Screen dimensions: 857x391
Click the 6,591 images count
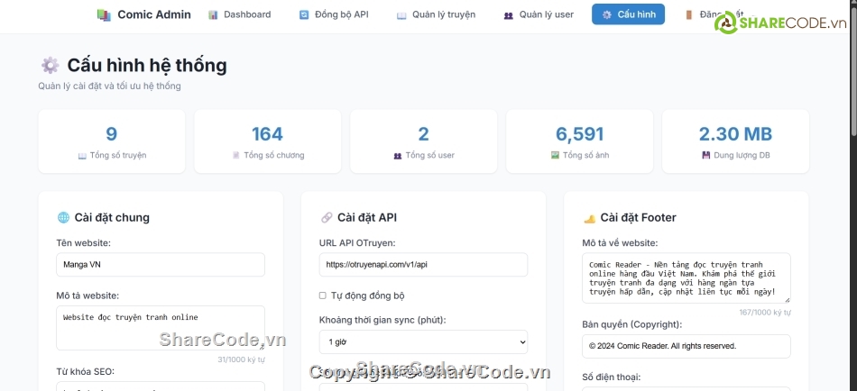[x=579, y=134]
